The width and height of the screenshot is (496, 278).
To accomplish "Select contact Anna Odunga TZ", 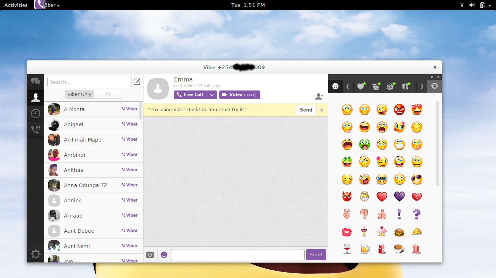I will (94, 185).
